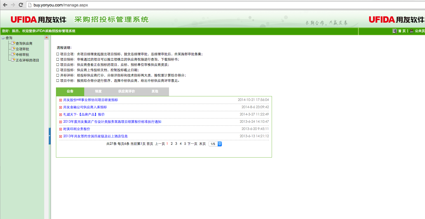Expand the 时美印刷业务报价 plus icon
This screenshot has height=219, width=425.
(x=61, y=129)
